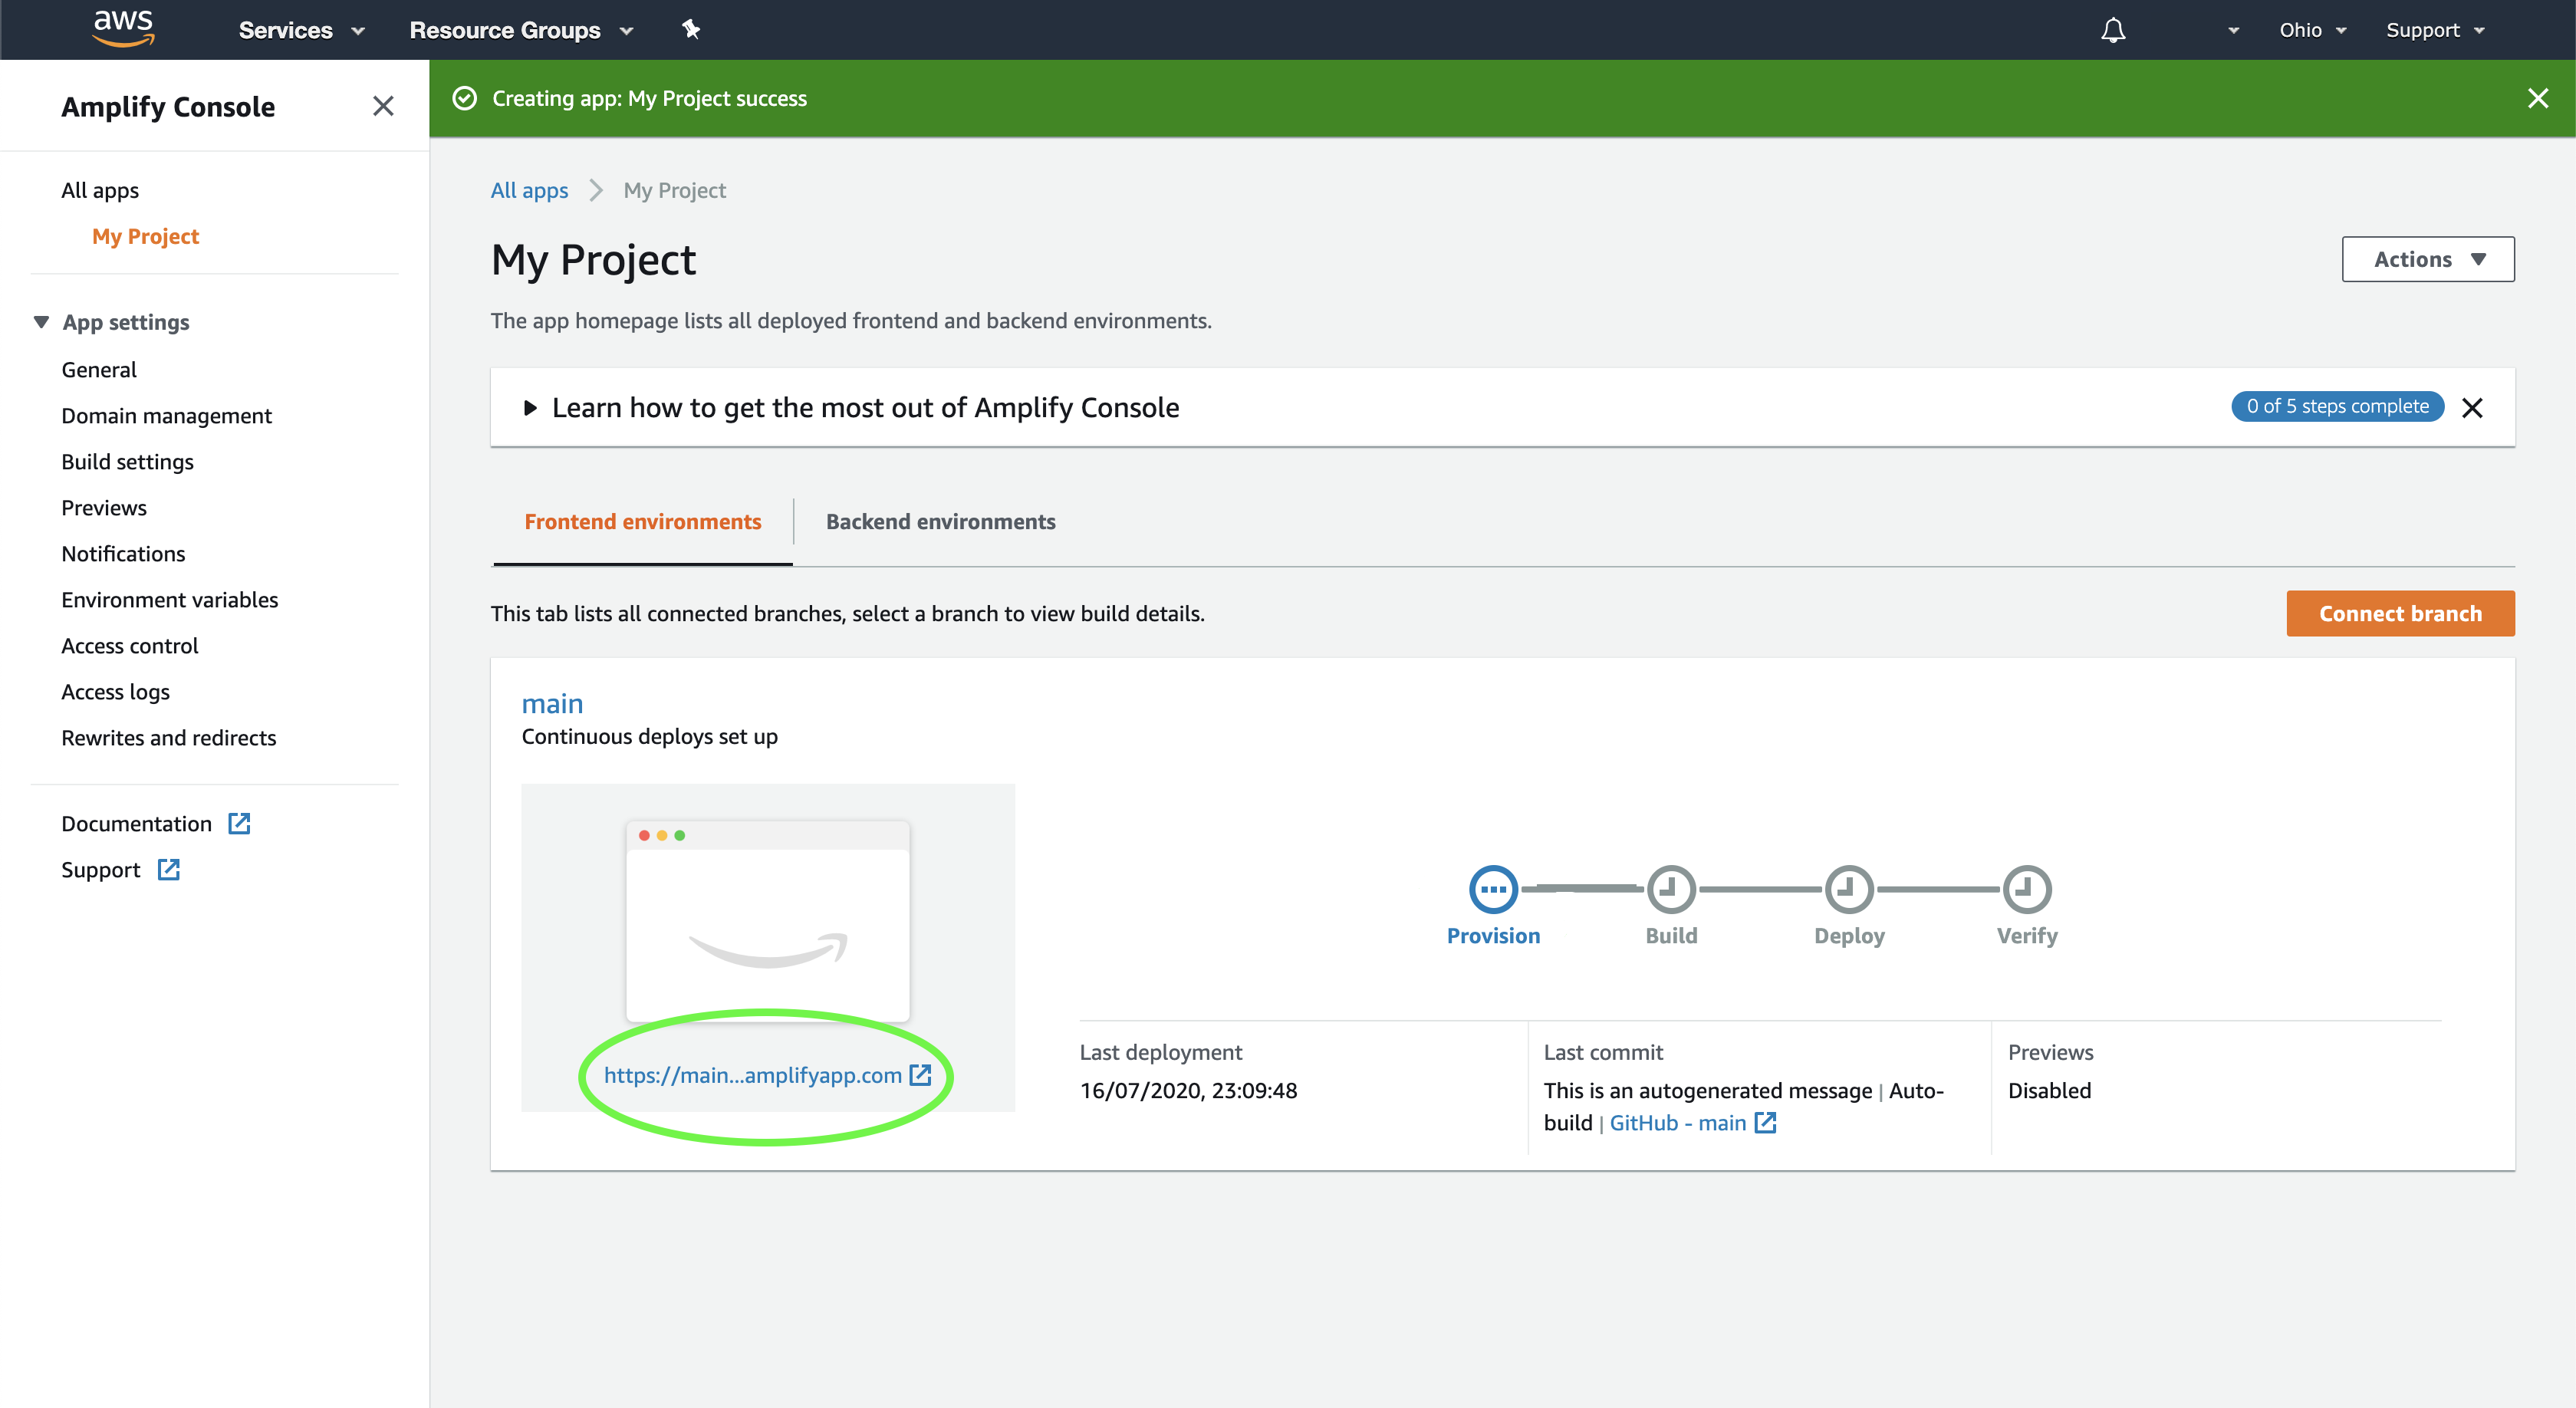Click the Provision stage deployment icon
This screenshot has width=2576, height=1408.
[1492, 890]
